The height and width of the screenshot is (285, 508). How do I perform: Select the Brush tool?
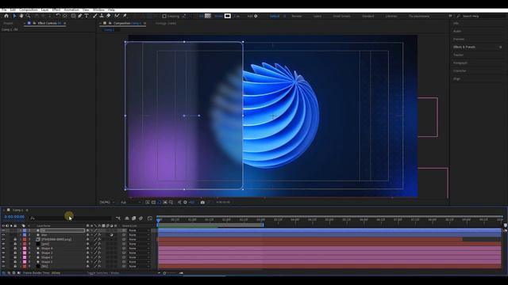95,16
